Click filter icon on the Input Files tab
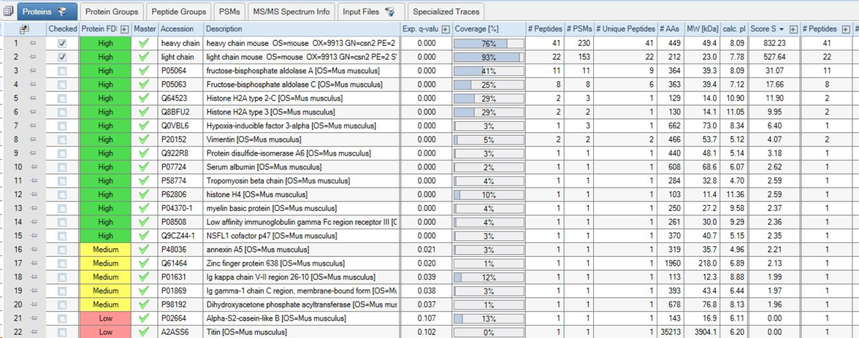Image resolution: width=859 pixels, height=338 pixels. coord(390,12)
